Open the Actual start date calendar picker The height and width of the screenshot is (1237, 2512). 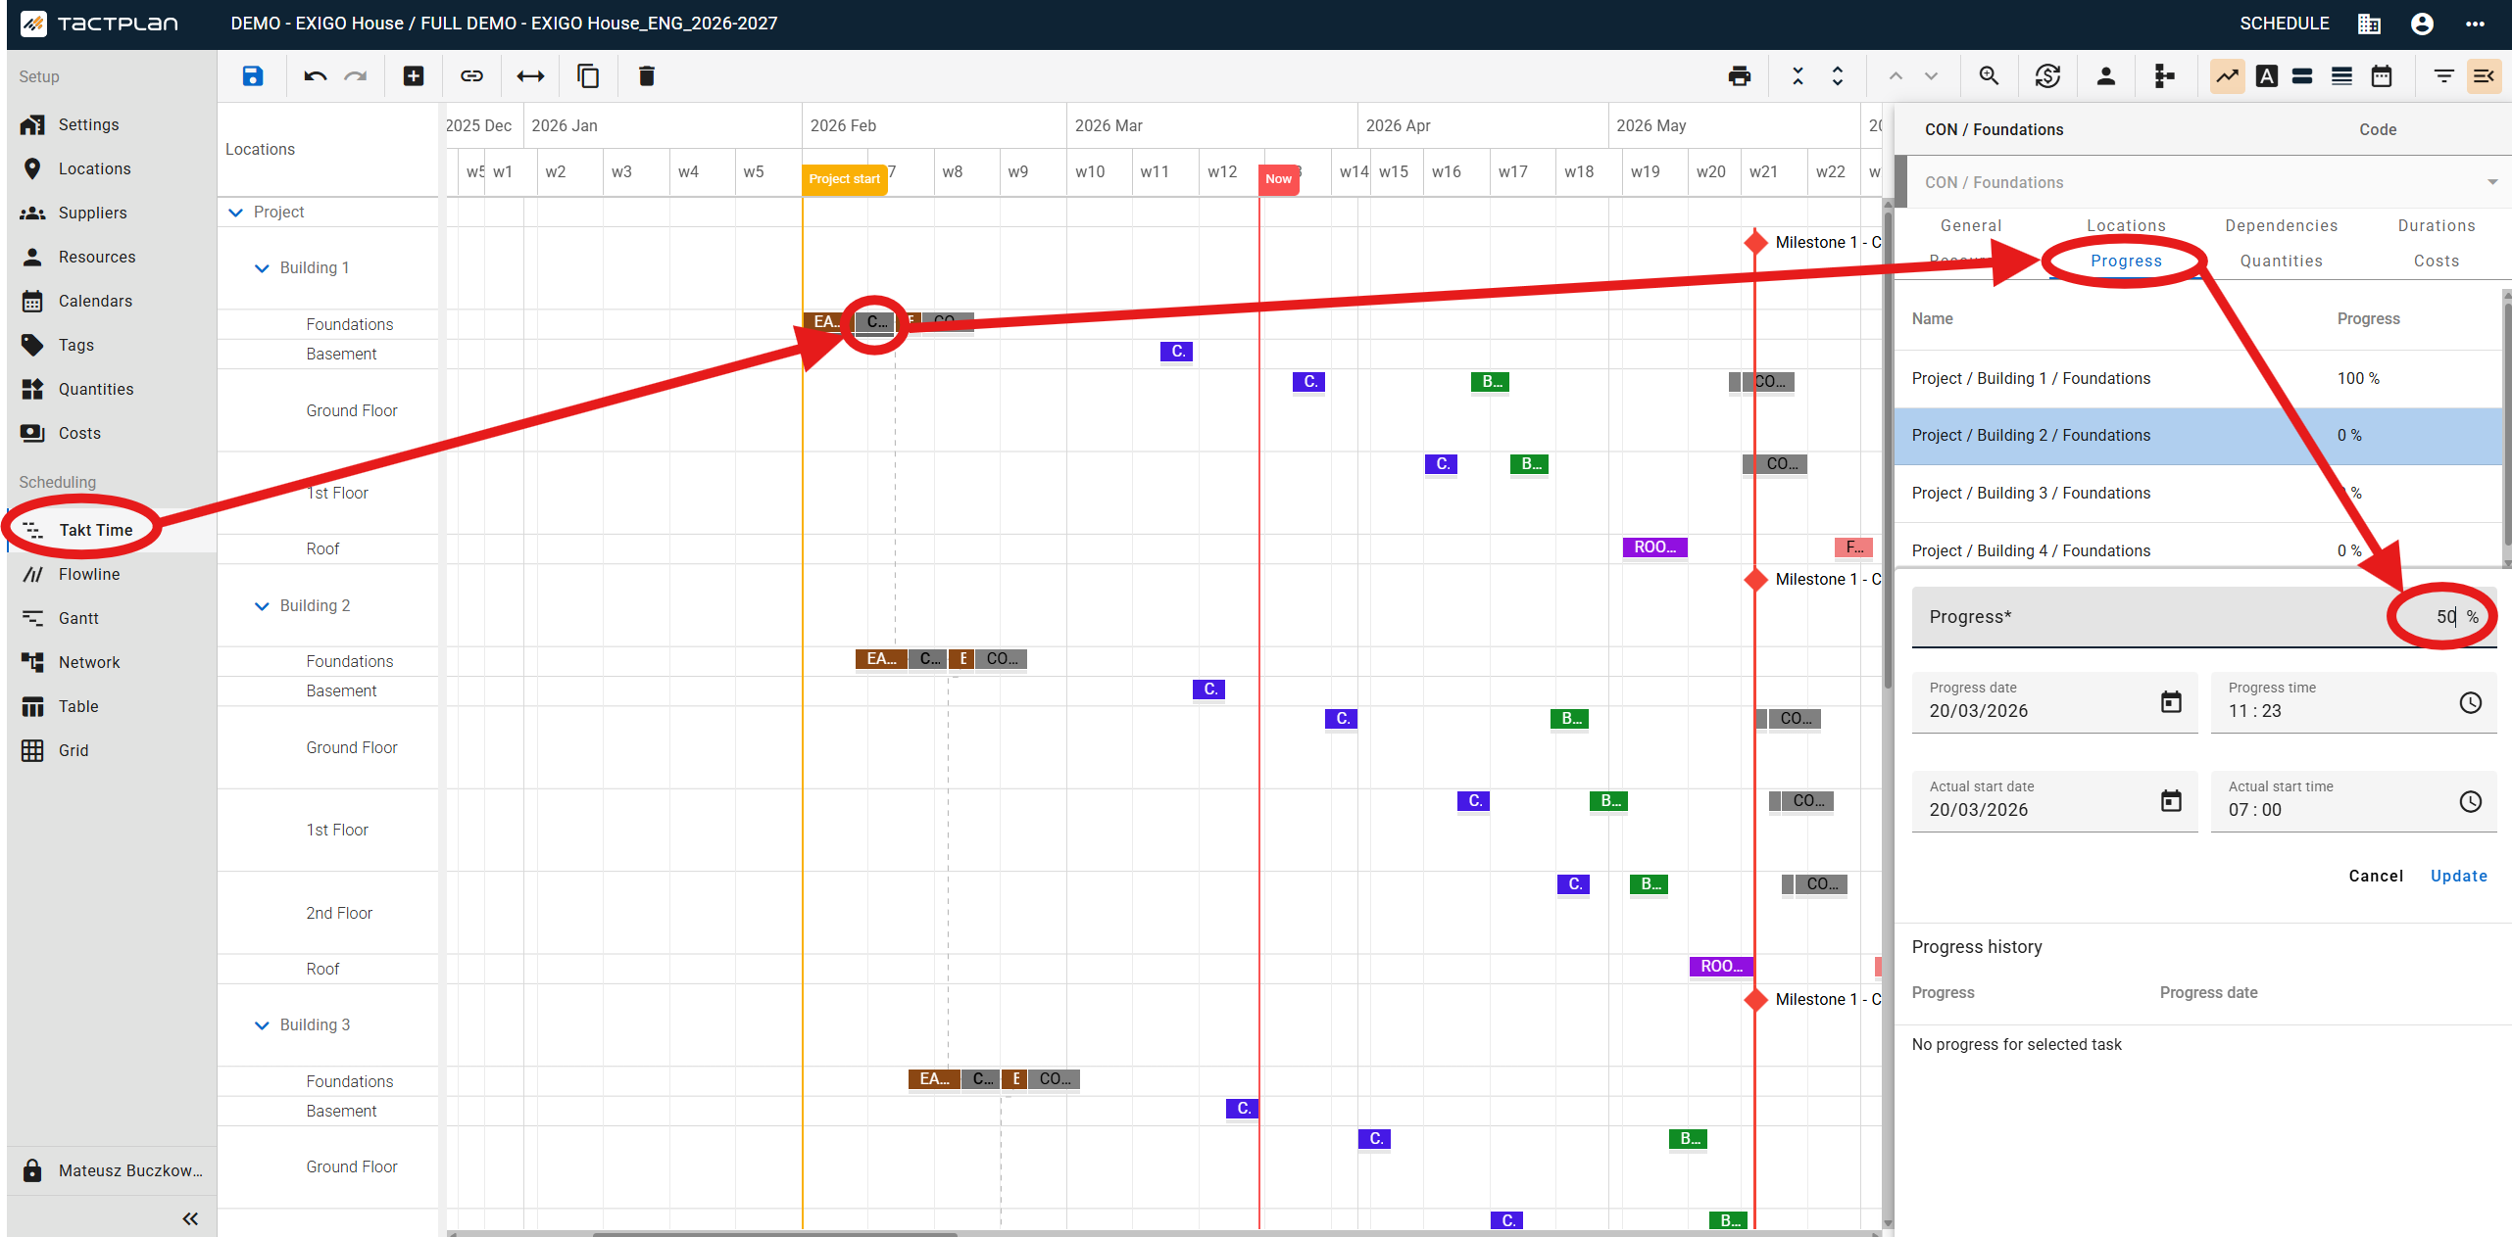2171,801
